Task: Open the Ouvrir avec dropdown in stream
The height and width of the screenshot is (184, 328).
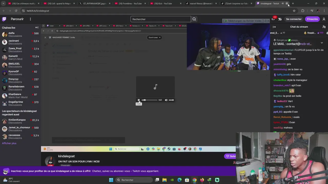Action: [154, 37]
